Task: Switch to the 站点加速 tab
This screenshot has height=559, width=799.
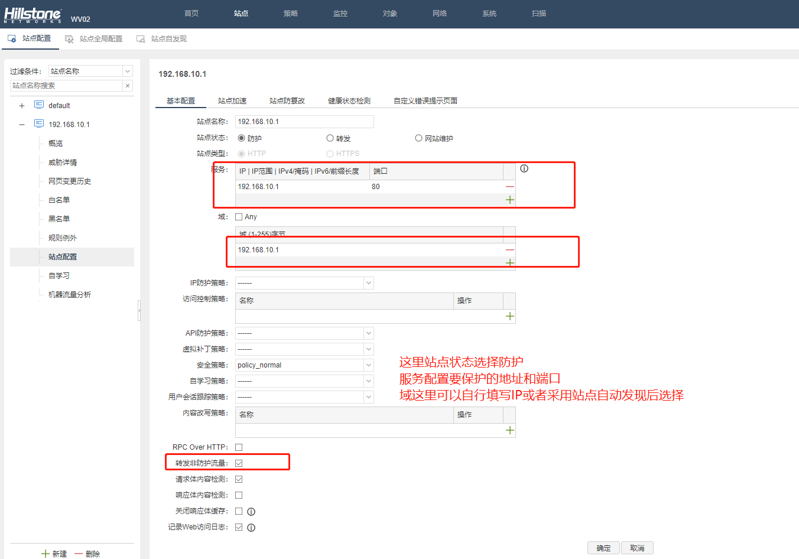Action: click(232, 101)
